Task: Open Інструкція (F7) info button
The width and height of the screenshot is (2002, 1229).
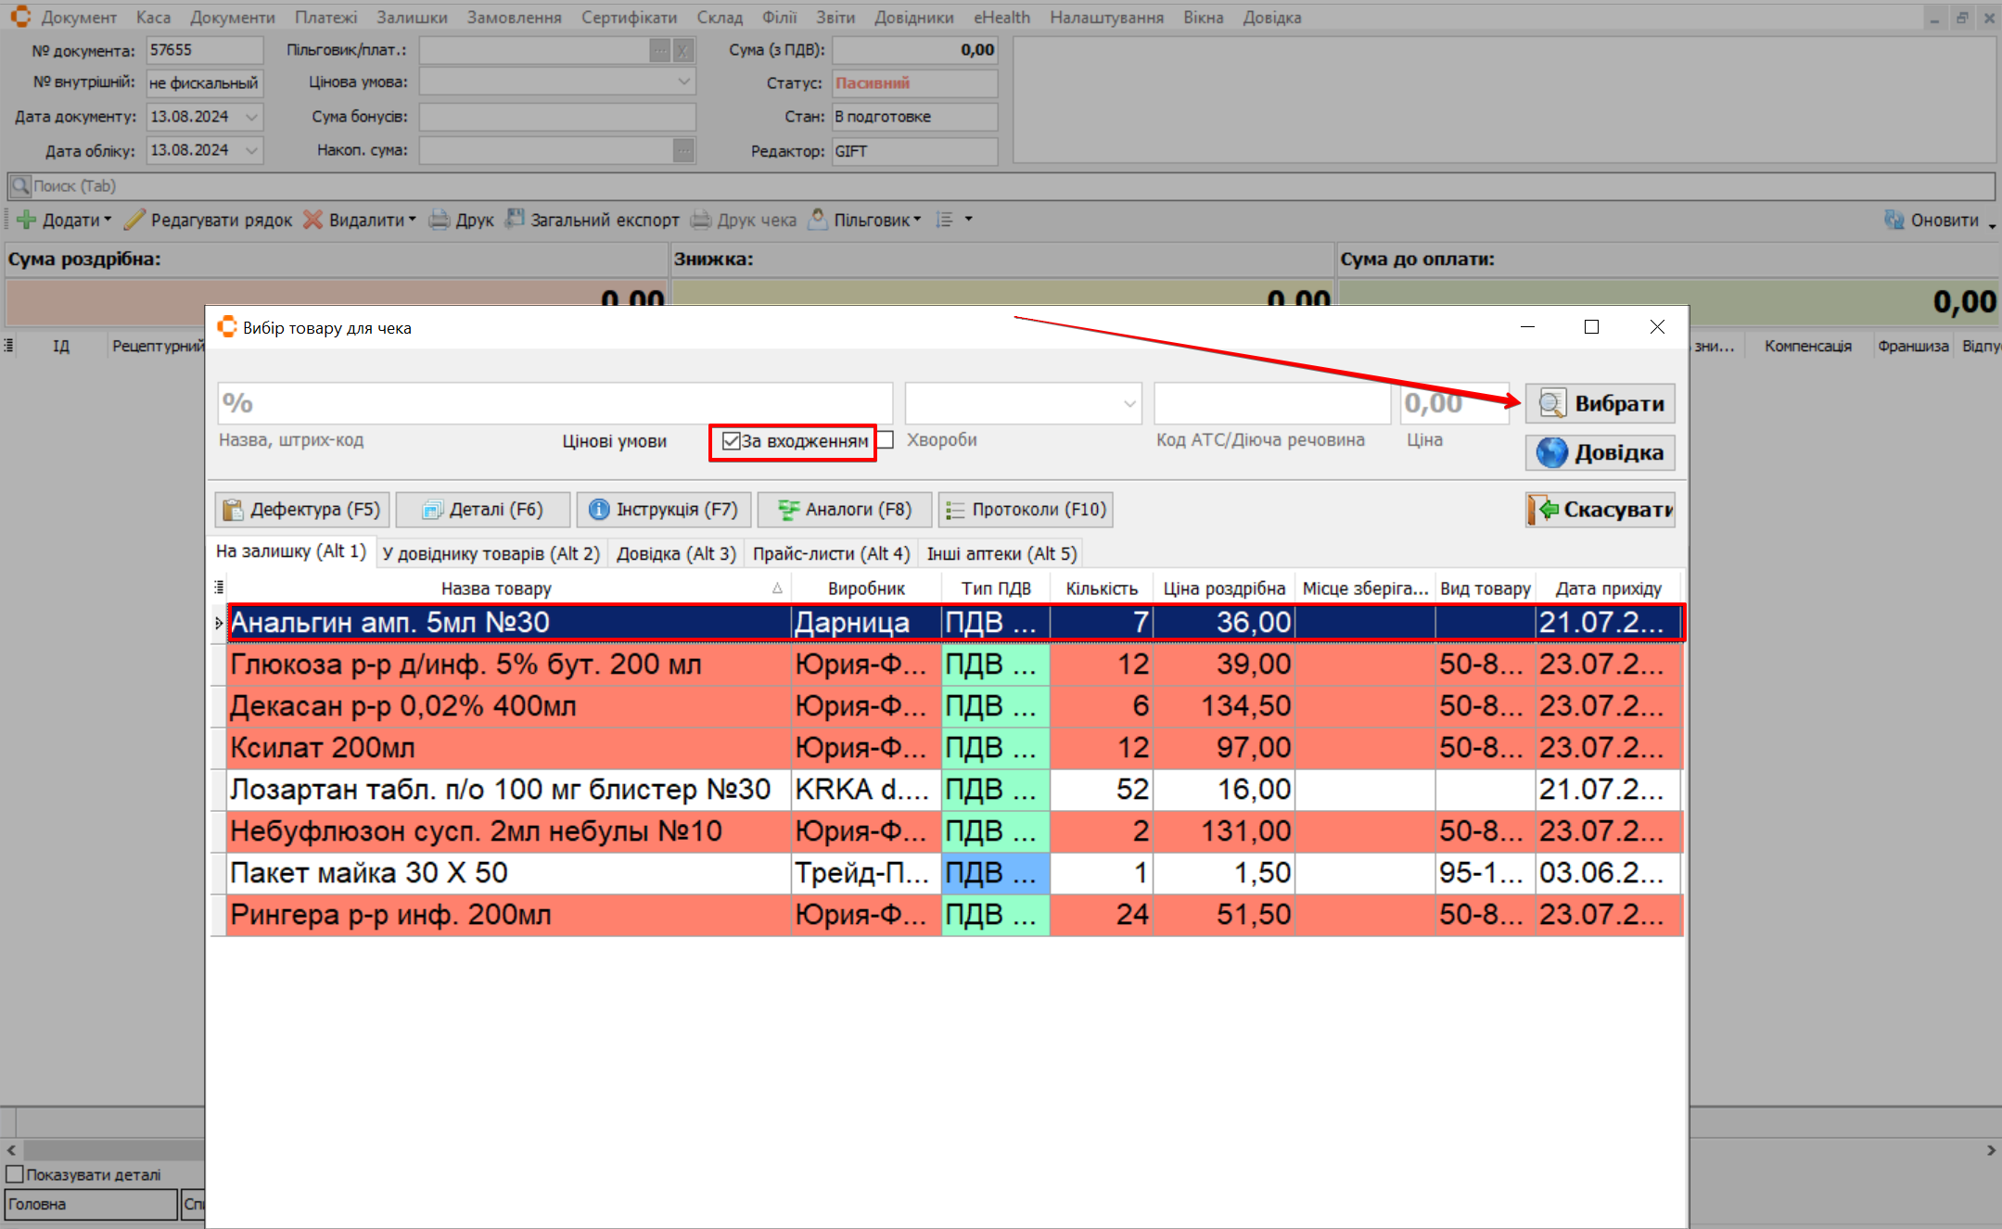Action: click(663, 510)
